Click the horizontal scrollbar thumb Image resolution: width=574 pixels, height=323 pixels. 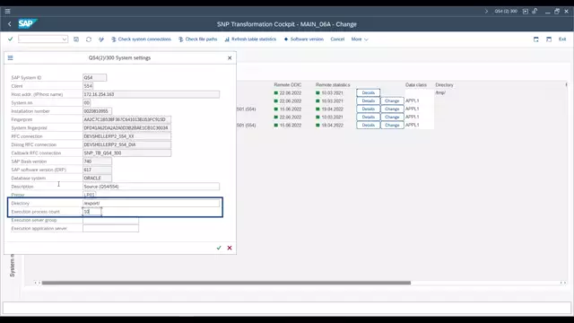(x=226, y=283)
